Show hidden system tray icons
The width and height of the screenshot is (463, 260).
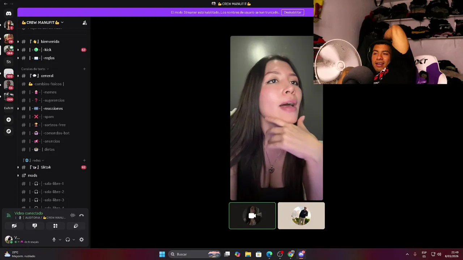(407, 254)
